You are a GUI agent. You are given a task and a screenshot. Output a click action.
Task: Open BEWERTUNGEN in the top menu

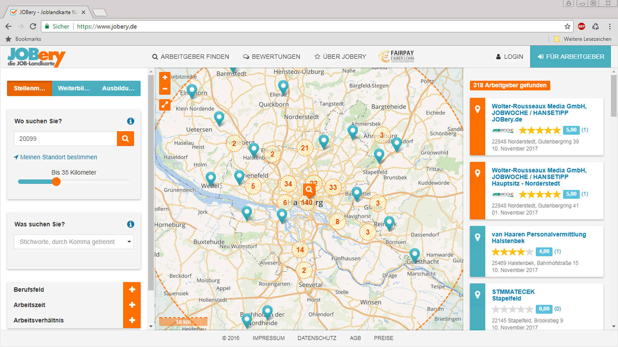[271, 57]
